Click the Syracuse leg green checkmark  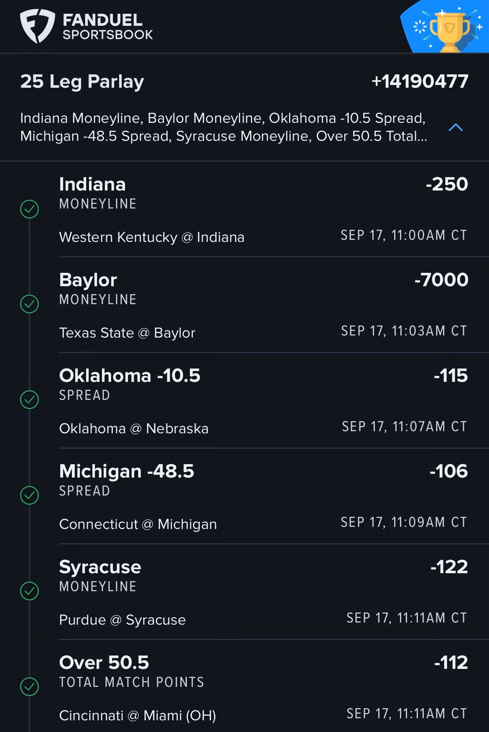coord(29,591)
